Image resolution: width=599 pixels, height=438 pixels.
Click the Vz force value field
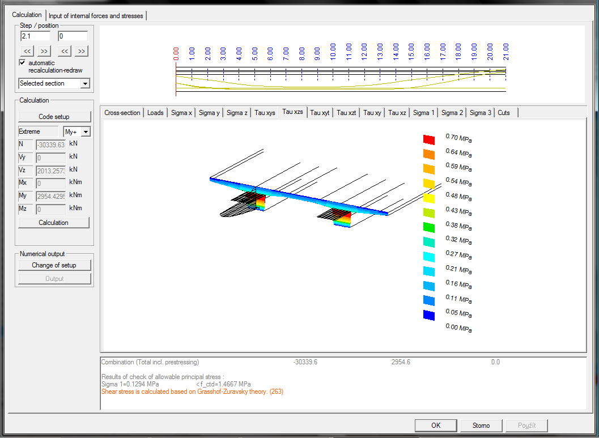pos(51,171)
